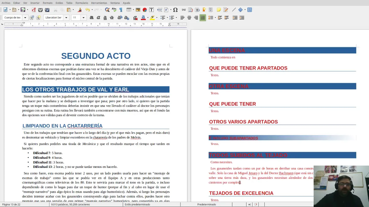Toggle Underline formatting
Screen dimensions: 369x207
(105, 18)
